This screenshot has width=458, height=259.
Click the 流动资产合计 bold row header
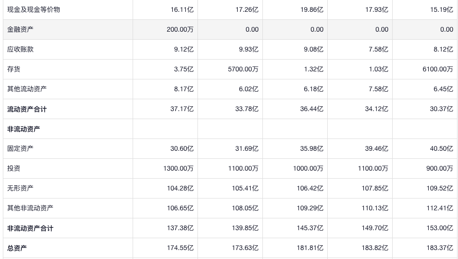27,109
